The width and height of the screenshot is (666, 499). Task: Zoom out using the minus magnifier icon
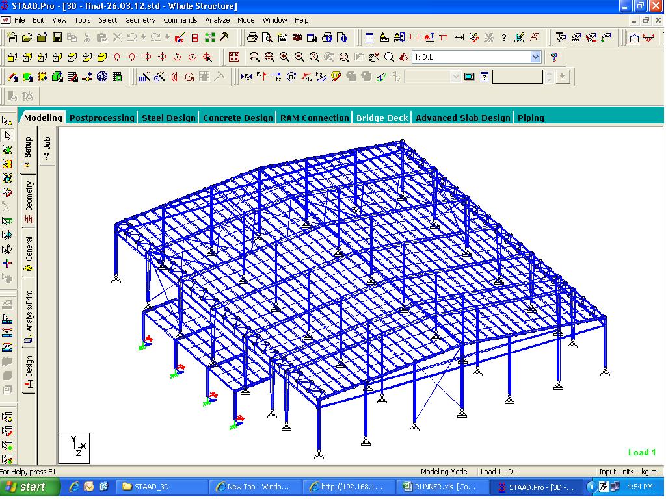pos(299,57)
